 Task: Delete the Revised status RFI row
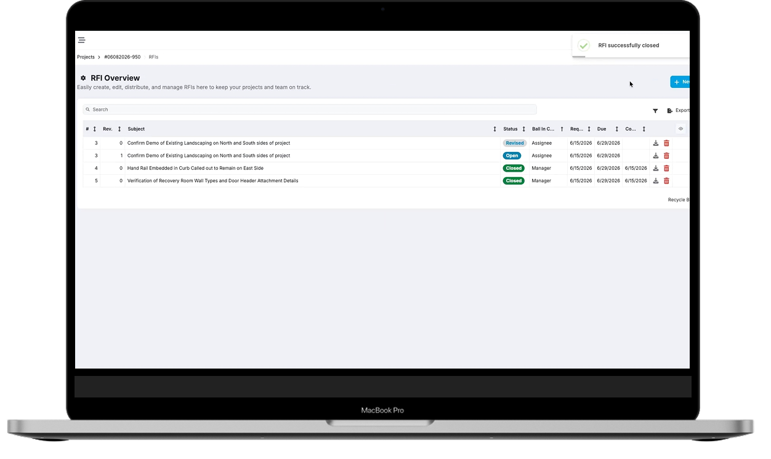tap(666, 143)
